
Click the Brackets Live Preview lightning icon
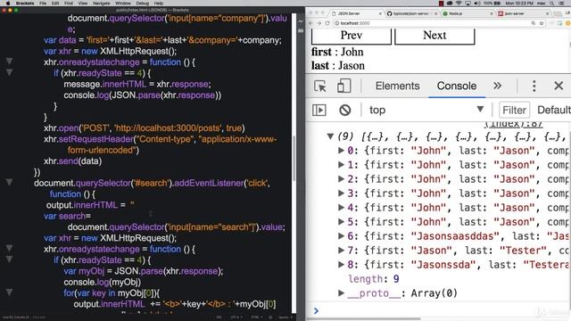[301, 21]
